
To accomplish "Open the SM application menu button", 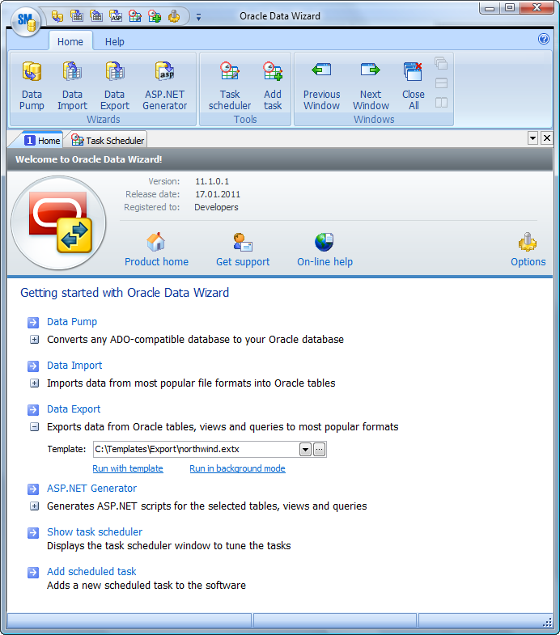I will pos(26,21).
